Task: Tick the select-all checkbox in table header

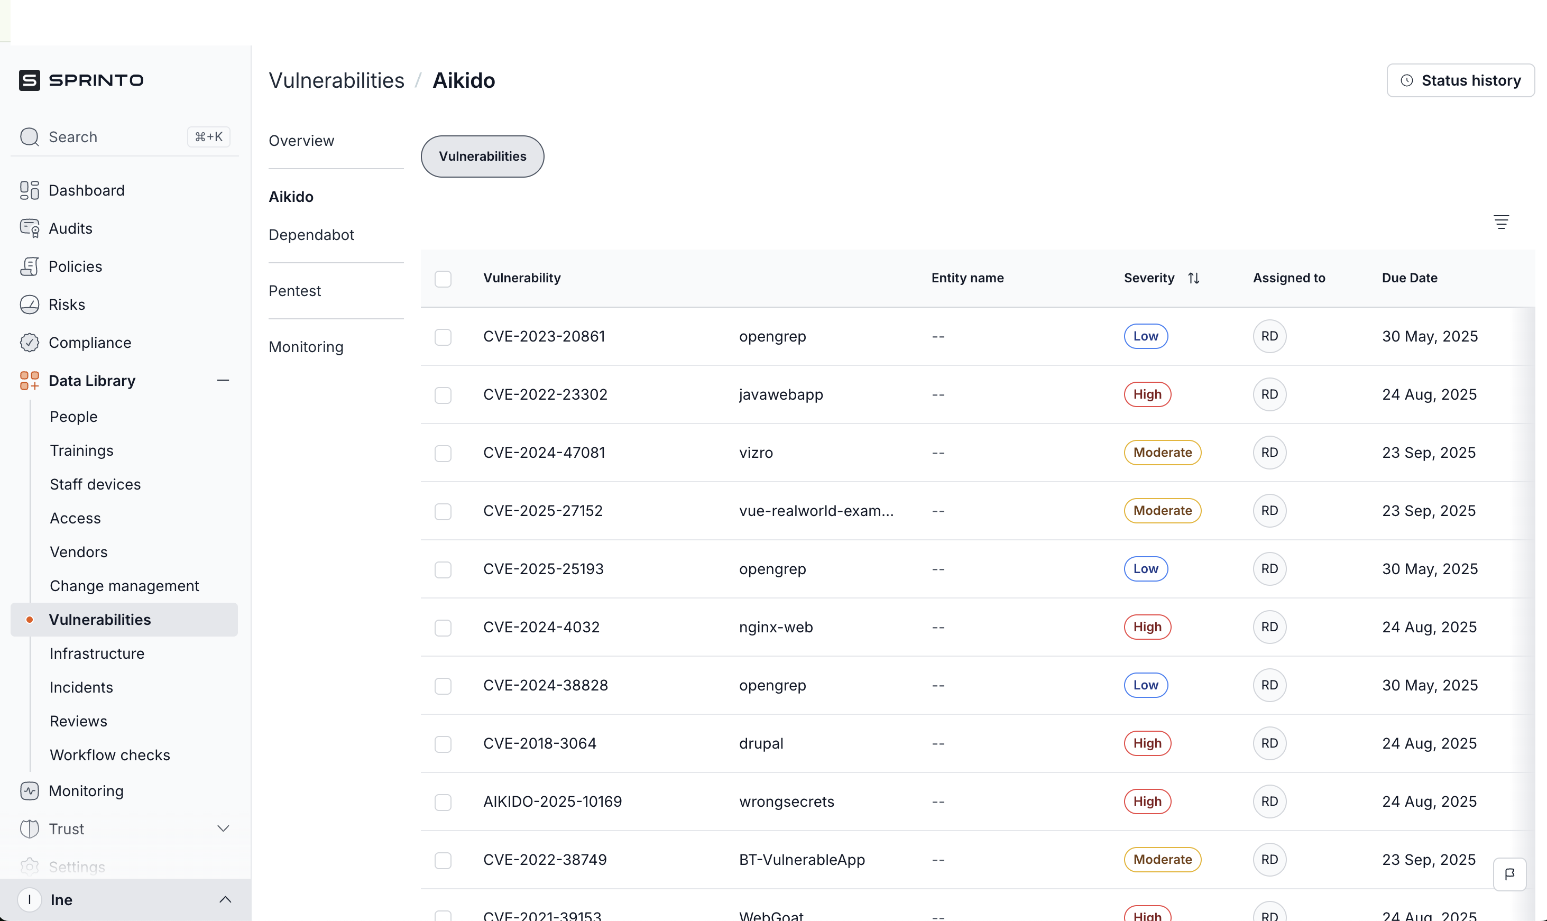Action: pyautogui.click(x=443, y=279)
